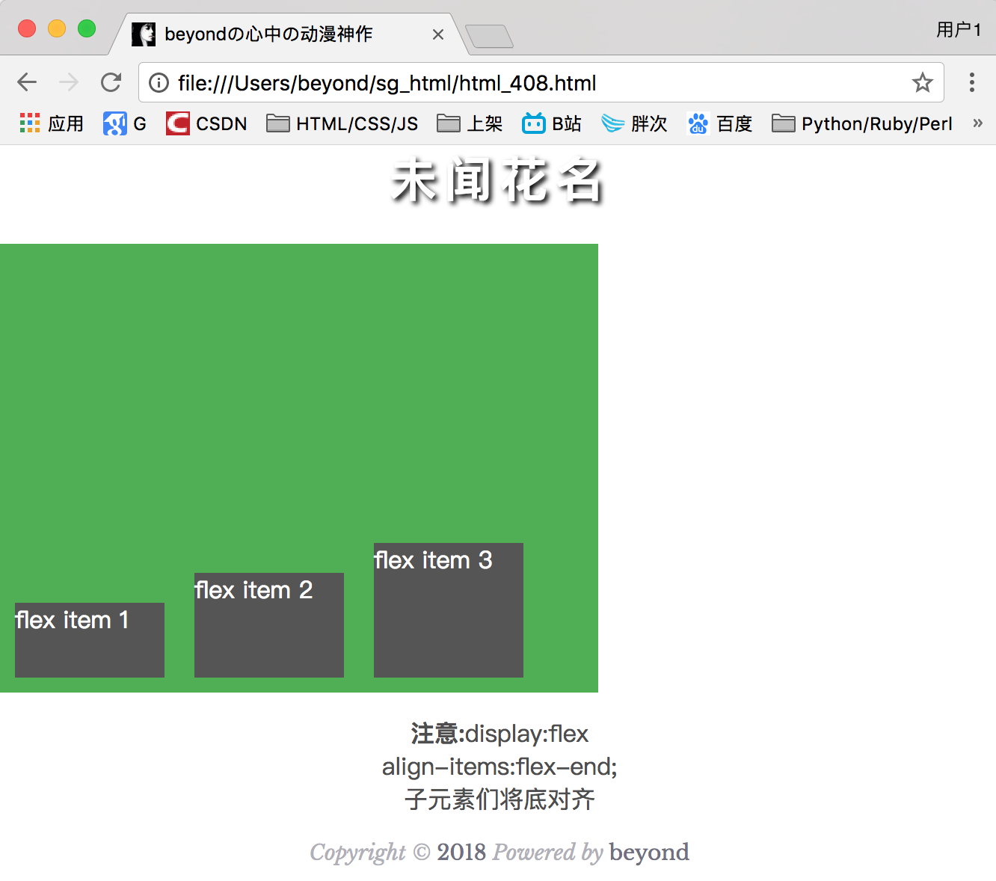
Task: Open a new tab
Action: [x=489, y=36]
